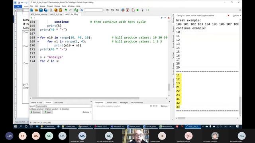The height and width of the screenshot is (143, 255).
Task: Open a file with the folder icon
Action: click(x=36, y=10)
